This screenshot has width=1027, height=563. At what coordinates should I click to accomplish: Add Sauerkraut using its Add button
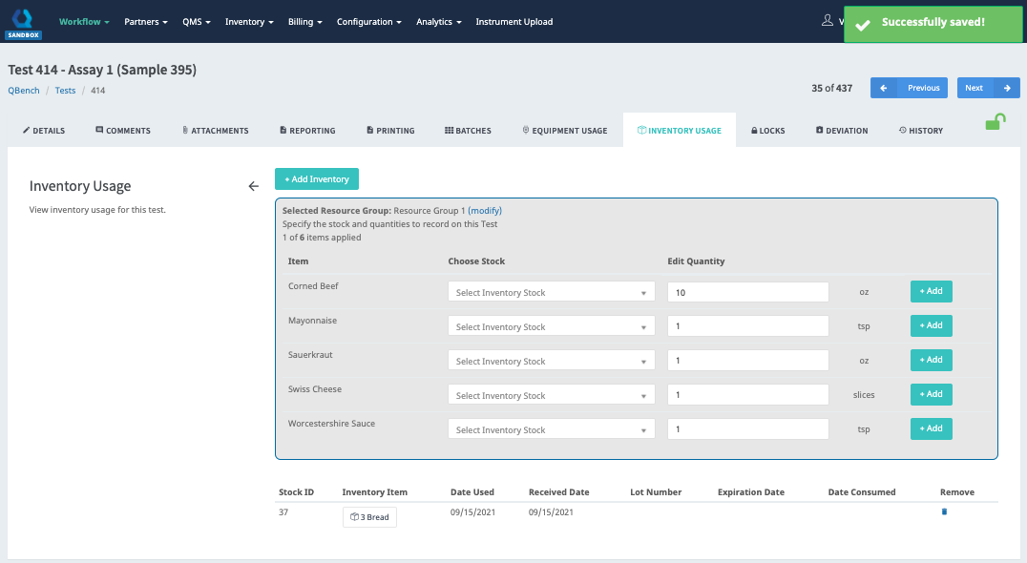click(931, 360)
